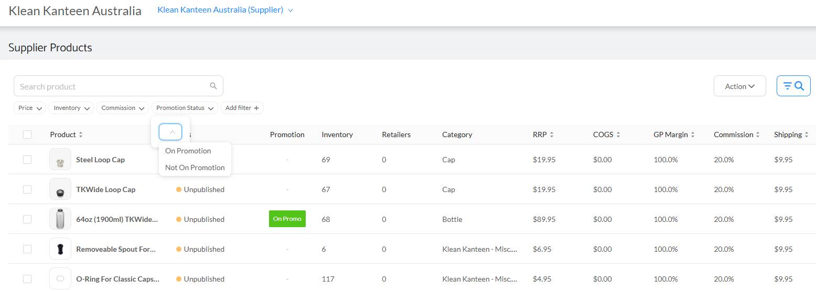Click the green On Promo badge
The width and height of the screenshot is (816, 291).
click(x=287, y=219)
